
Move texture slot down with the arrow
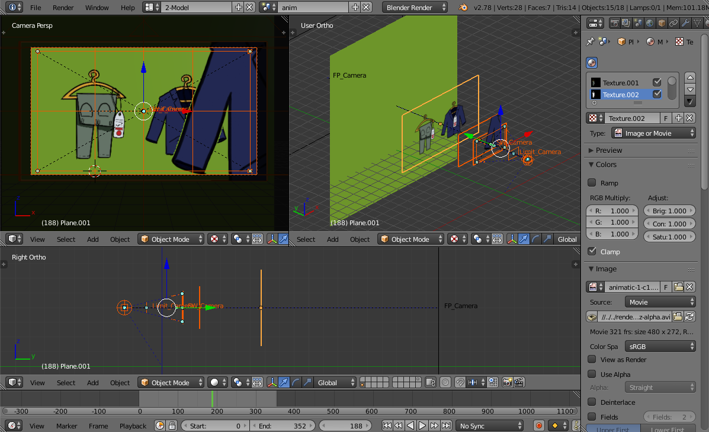pyautogui.click(x=690, y=89)
